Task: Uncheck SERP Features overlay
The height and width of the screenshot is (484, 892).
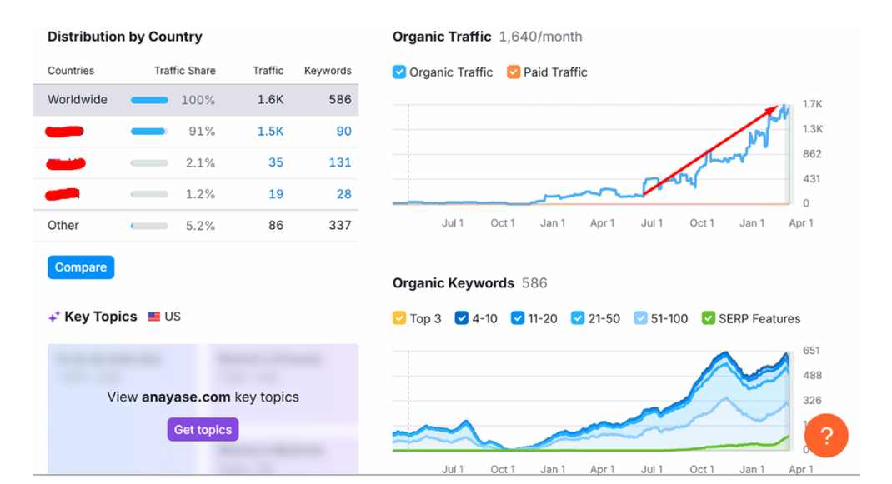Action: point(707,318)
